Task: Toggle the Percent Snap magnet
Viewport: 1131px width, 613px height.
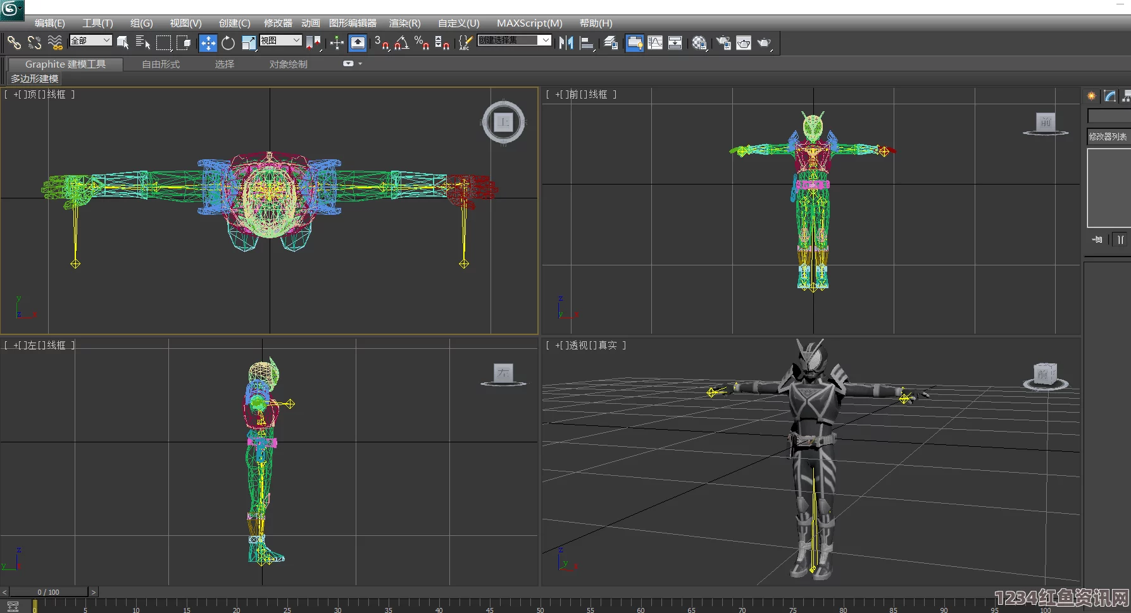Action: click(x=422, y=42)
